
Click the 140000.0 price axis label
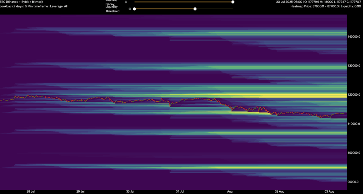(354, 37)
